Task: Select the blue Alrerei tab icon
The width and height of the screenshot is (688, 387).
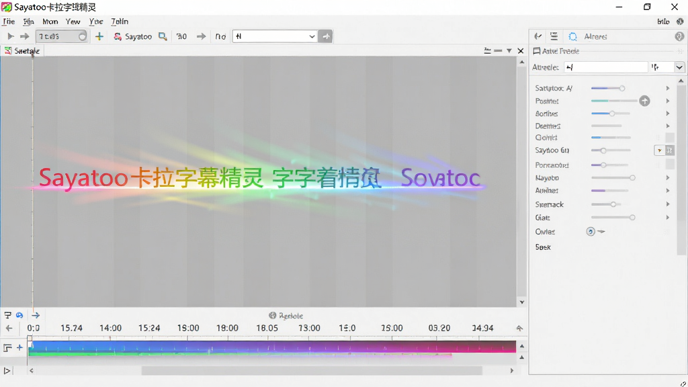Action: click(572, 36)
